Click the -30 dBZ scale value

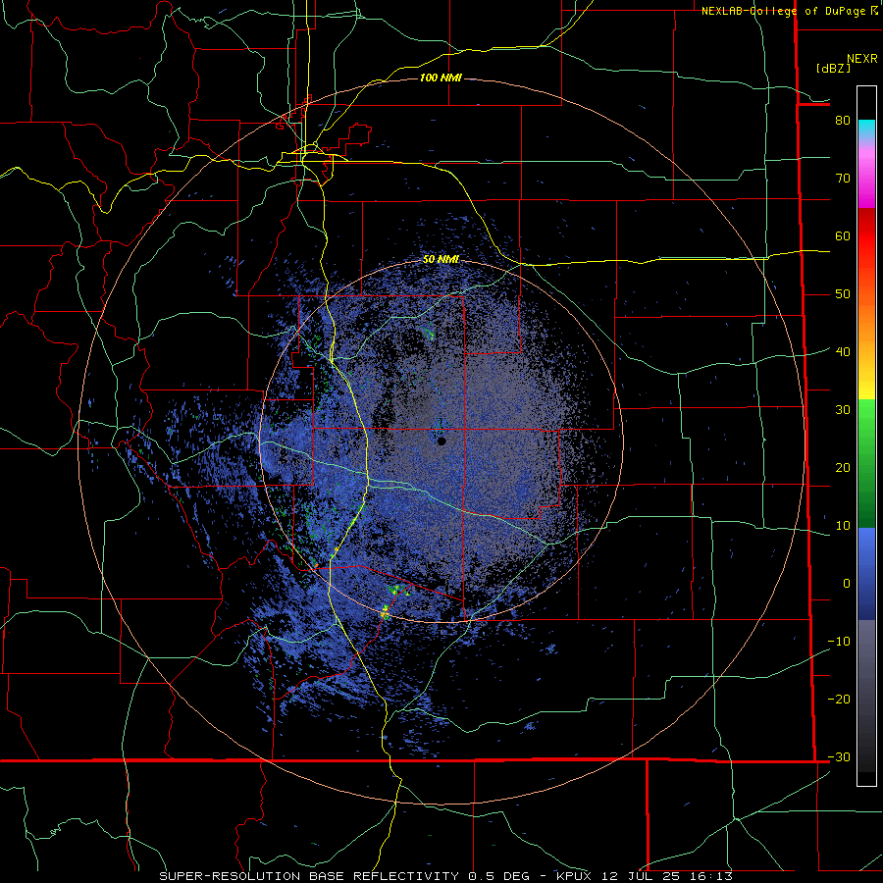point(839,756)
